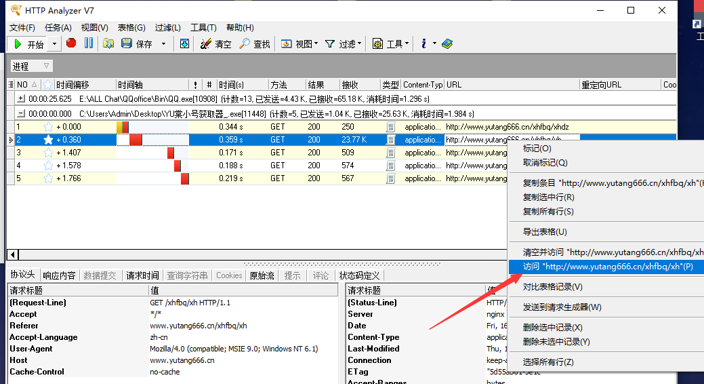Click the type icon in row 5
Screen dimensions: 704x384
coord(390,178)
